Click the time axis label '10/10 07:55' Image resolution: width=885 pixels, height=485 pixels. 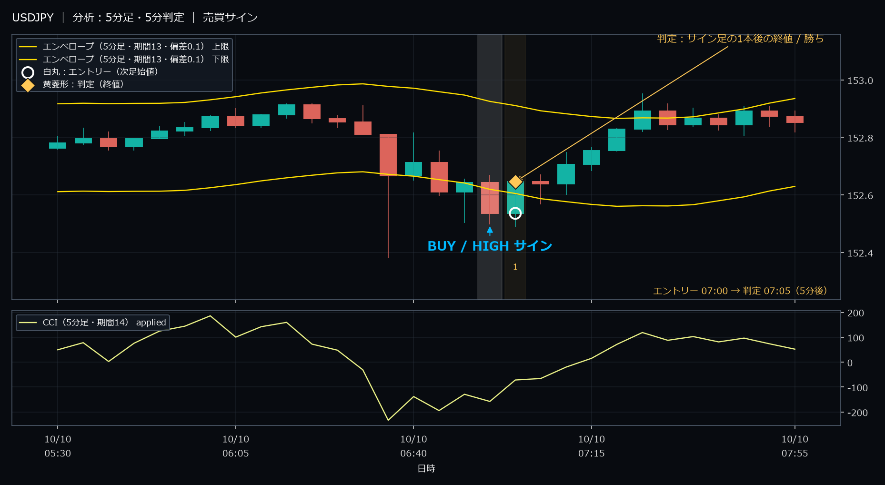[x=795, y=446]
